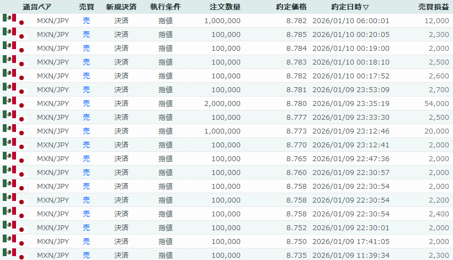Click the 通貨ペア column header
The height and width of the screenshot is (260, 453).
(x=37, y=7)
